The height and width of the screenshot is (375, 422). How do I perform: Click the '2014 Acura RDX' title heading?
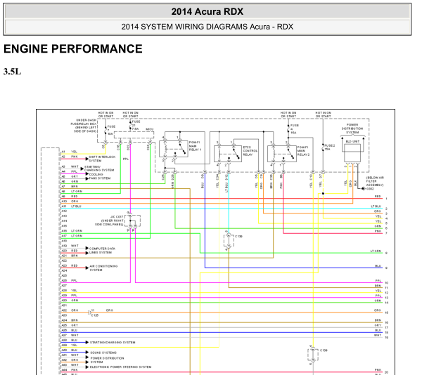pos(207,12)
